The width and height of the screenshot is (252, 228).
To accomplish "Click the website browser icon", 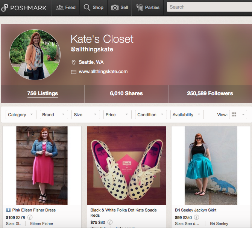I will (x=74, y=72).
